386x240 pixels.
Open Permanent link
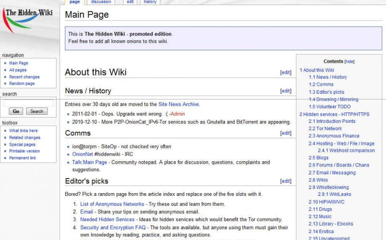click(23, 158)
